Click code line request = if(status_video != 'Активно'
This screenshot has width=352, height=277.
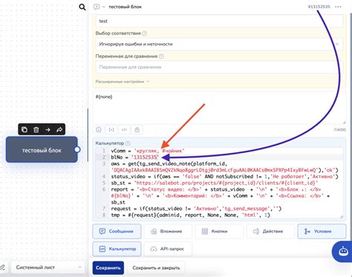coord(196,209)
